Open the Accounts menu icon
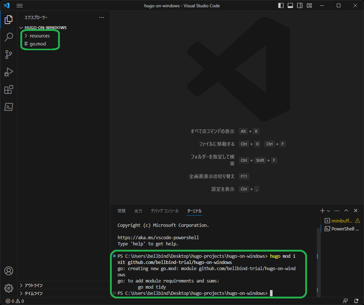The image size is (364, 305). pos(9,271)
